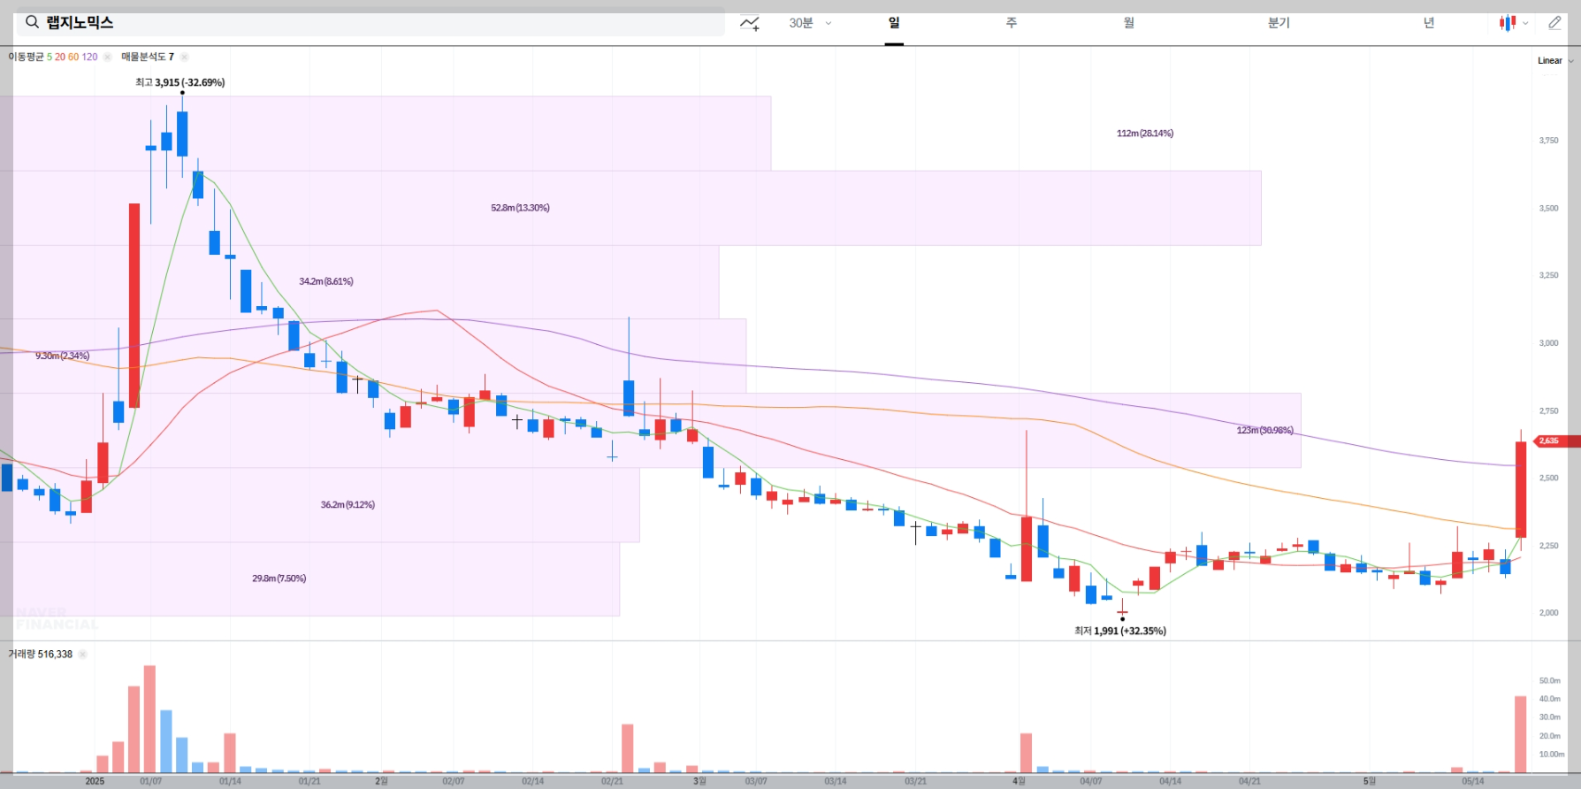
Task: Switch to the 분기 quarterly tab
Action: 1279,23
